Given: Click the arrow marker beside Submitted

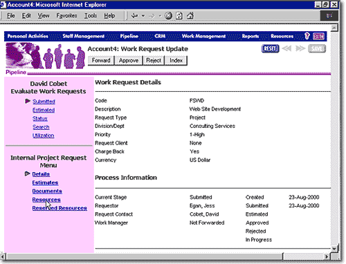Looking at the screenshot, I should point(28,101).
